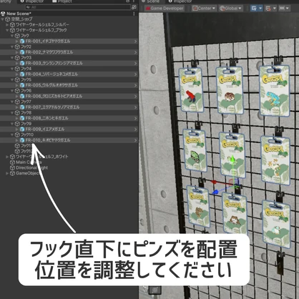The height and width of the screenshot is (299, 299).
Task: Click the GameObject icon of フック11
Action: click(x=17, y=146)
